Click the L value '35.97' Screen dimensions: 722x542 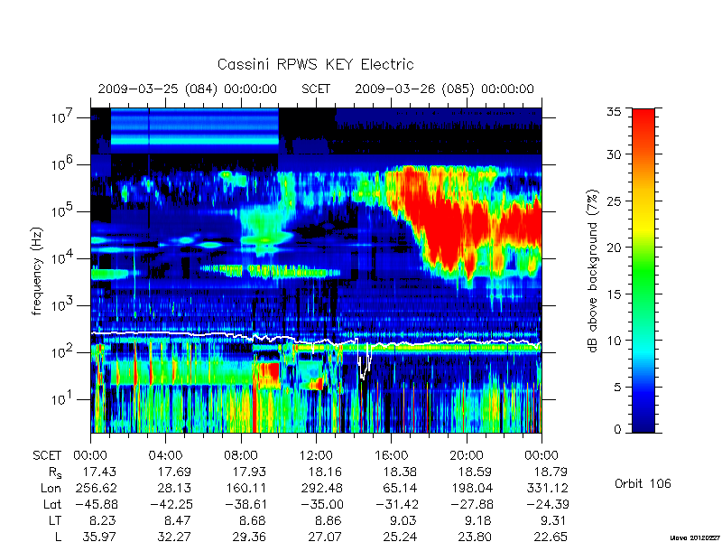coord(99,537)
